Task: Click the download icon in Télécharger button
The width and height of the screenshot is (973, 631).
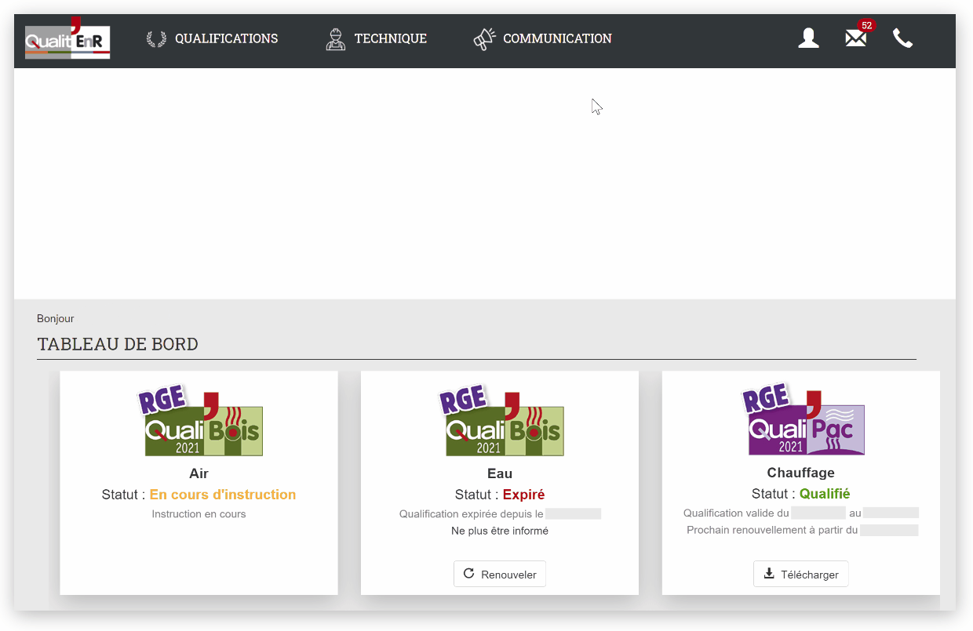Action: (x=769, y=574)
